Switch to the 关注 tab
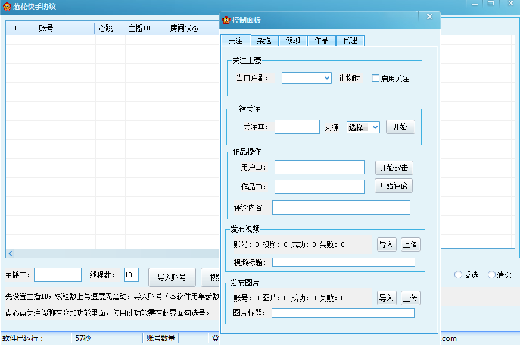 [x=235, y=40]
